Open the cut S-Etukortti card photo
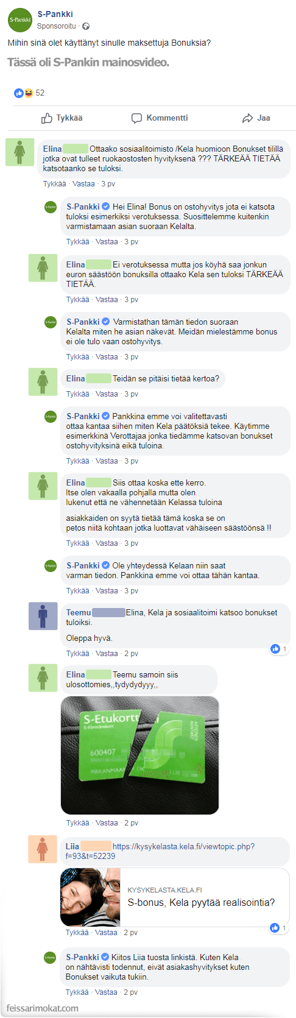This screenshot has height=1018, width=296. (139, 755)
